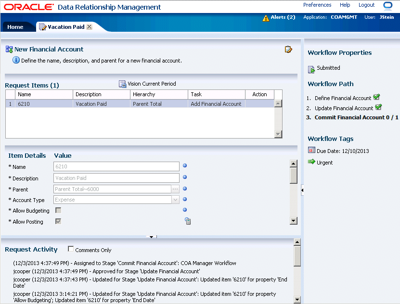Click checkmark next to Update Financial Account
Image resolution: width=400 pixels, height=304 pixels.
(378, 107)
